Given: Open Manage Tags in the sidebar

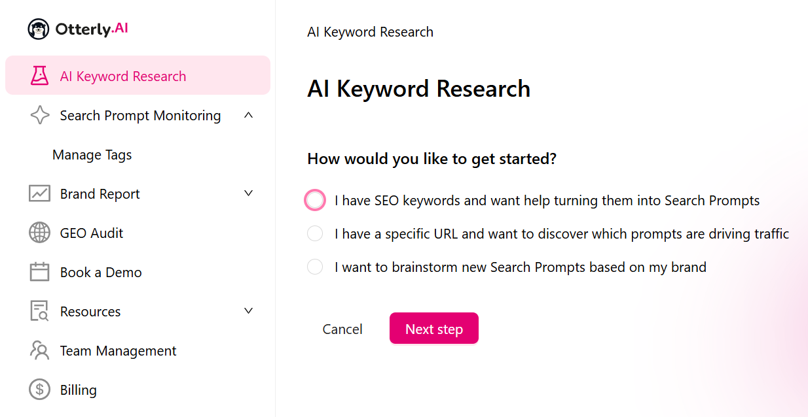Looking at the screenshot, I should pos(92,155).
